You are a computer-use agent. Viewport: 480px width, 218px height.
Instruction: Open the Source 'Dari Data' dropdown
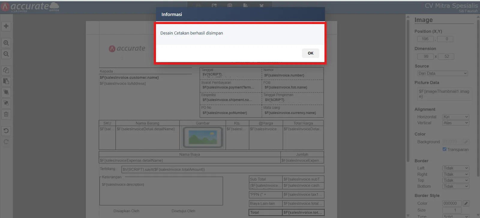[x=442, y=73]
